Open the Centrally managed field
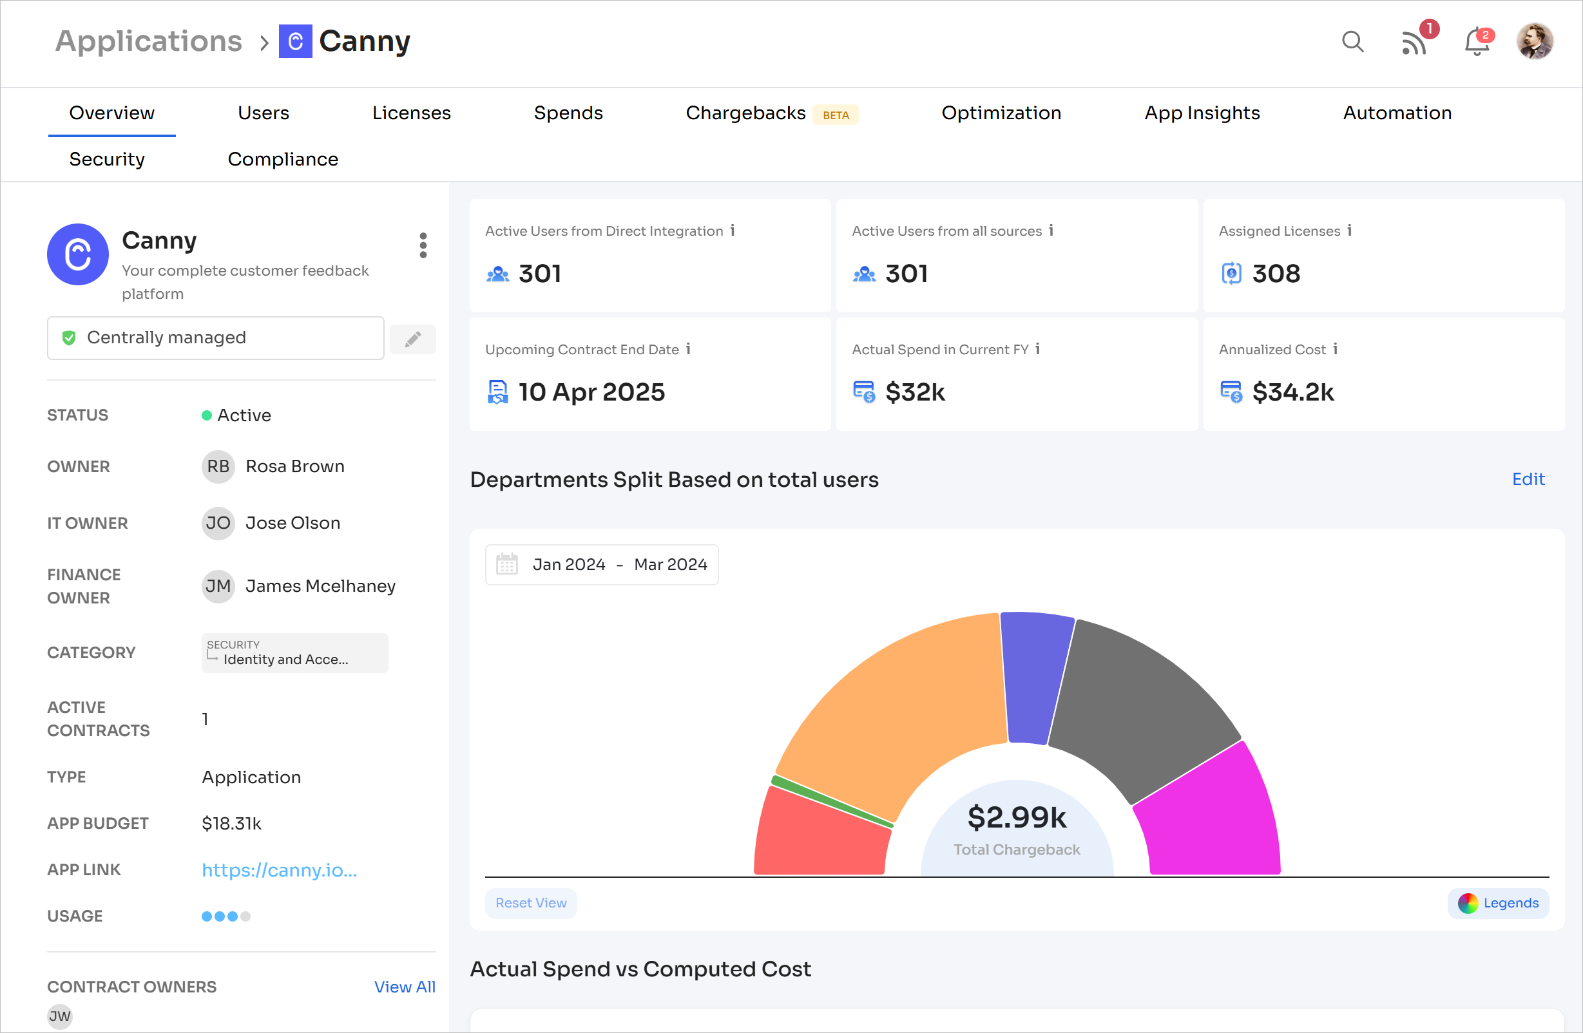Image resolution: width=1583 pixels, height=1033 pixels. pos(215,337)
